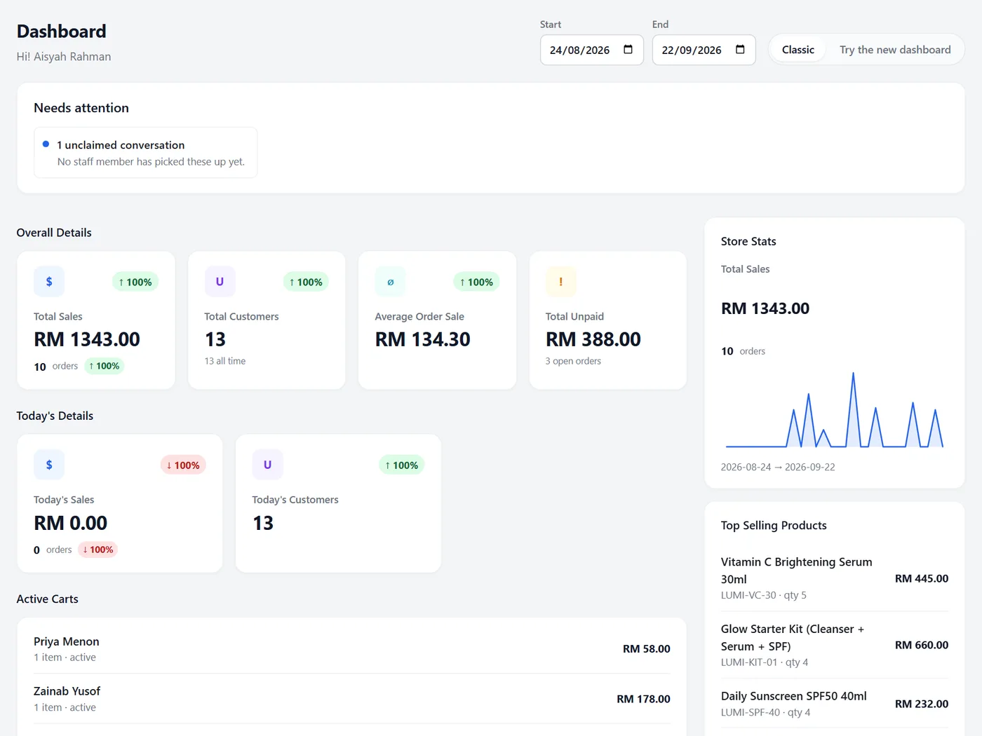Click the End date field 22/09/2026
982x736 pixels.
(704, 50)
